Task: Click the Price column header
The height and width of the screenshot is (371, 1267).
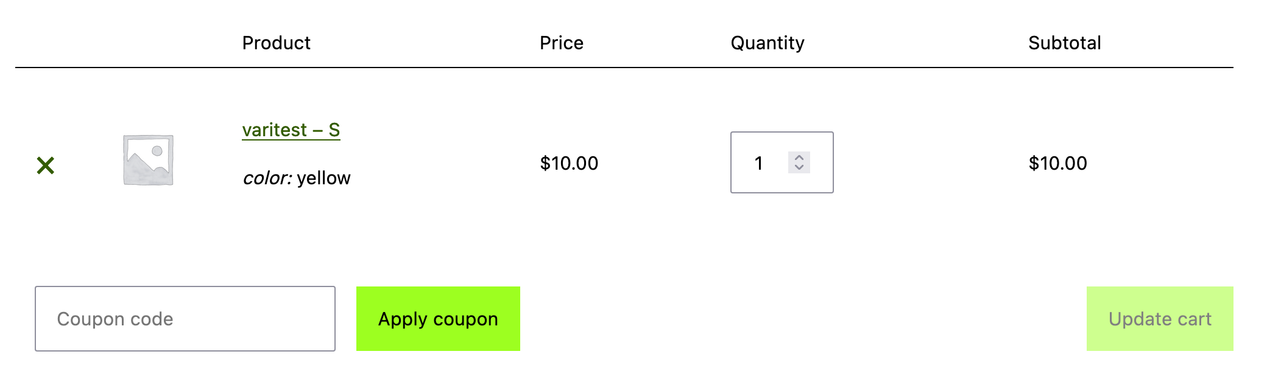Action: coord(561,43)
